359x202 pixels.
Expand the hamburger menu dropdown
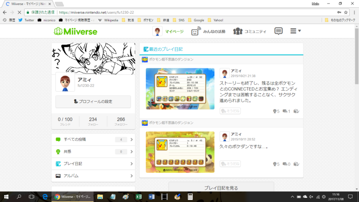(295, 31)
